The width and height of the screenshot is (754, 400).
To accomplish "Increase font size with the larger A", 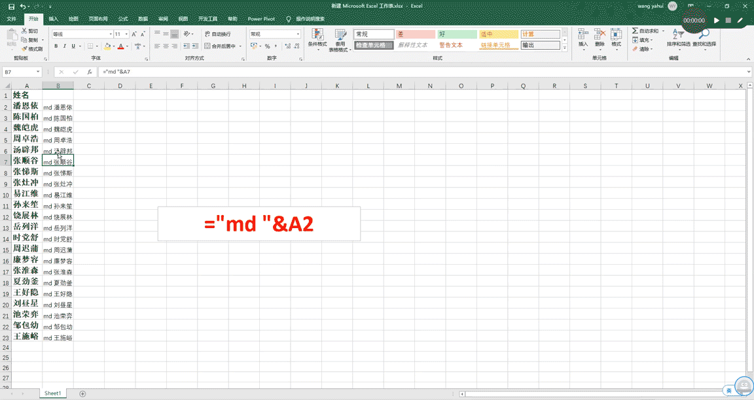I will pos(134,34).
